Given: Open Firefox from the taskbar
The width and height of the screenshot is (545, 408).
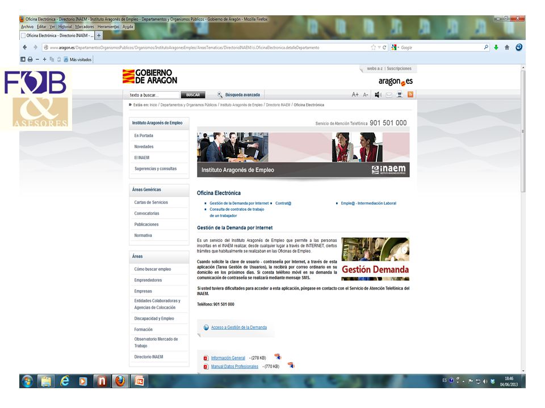Looking at the screenshot, I should coord(120,381).
